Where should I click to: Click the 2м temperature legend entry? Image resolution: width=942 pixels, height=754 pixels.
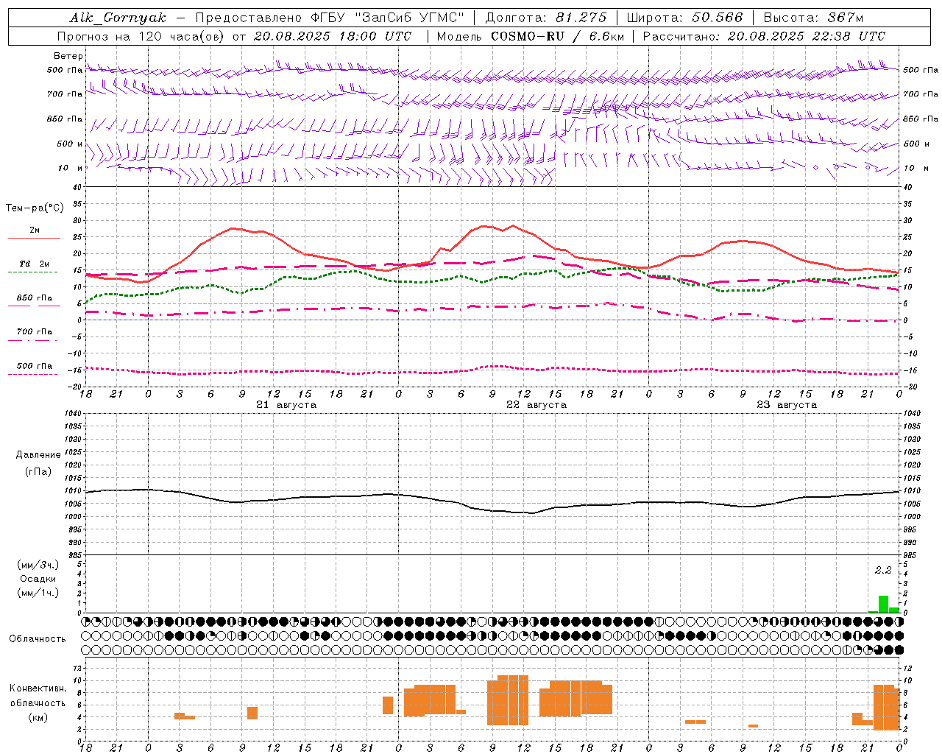[35, 231]
